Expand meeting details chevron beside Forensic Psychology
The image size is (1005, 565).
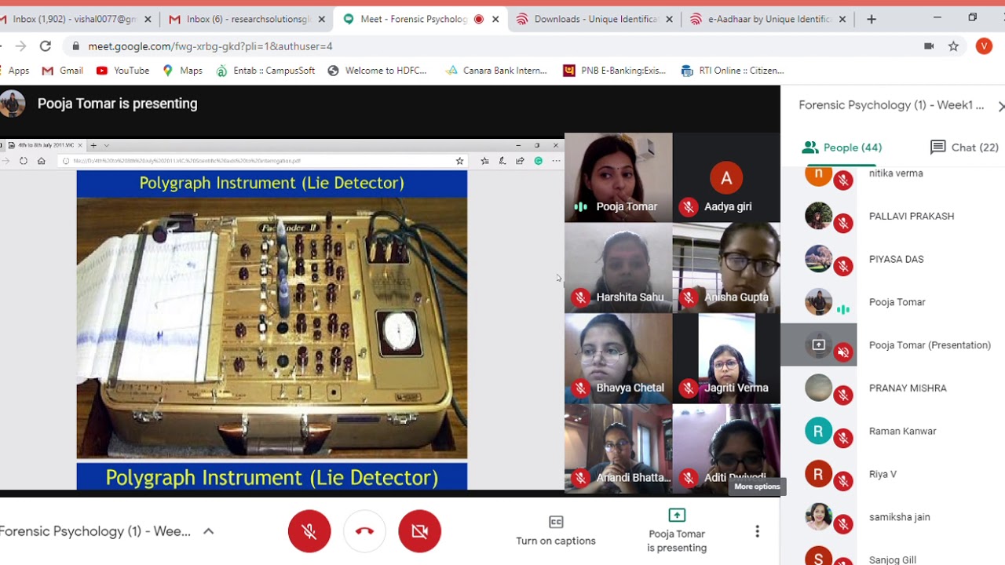pos(208,531)
